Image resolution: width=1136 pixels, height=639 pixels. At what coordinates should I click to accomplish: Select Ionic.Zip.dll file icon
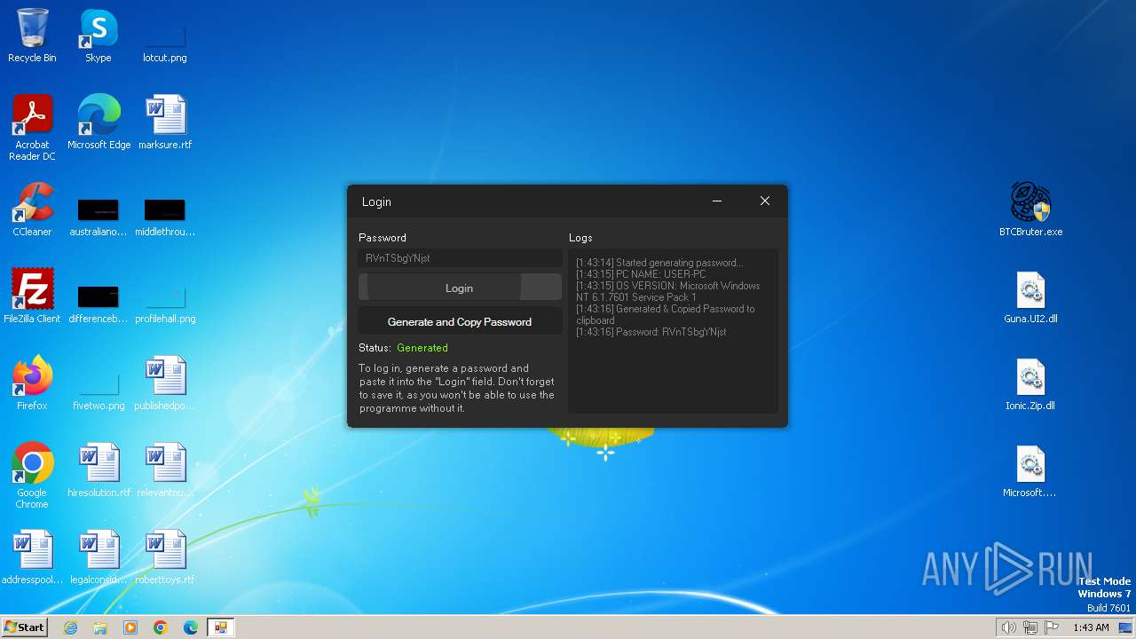1030,383
